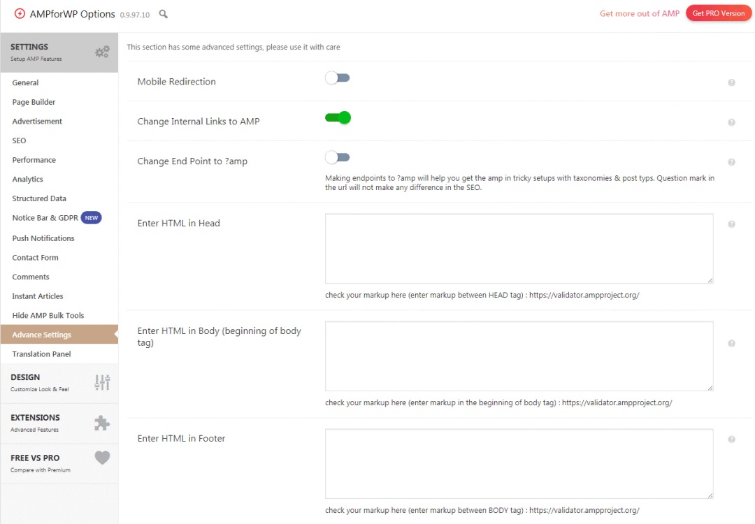Click the Design sliders icon
755x524 pixels.
(102, 383)
